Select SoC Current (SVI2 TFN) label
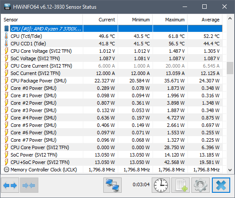235x198 pixels. pyautogui.click(x=35, y=73)
